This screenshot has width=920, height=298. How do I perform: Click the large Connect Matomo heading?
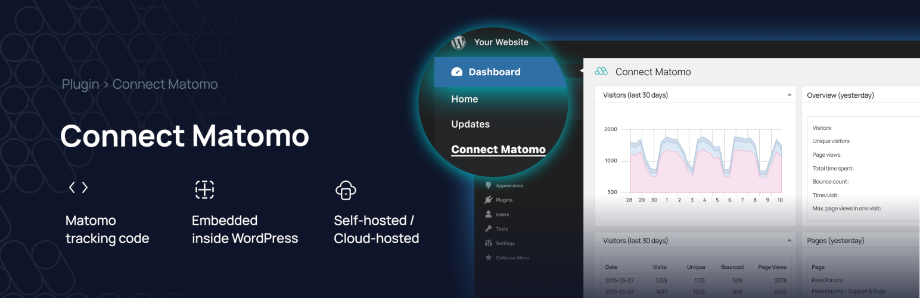[185, 135]
